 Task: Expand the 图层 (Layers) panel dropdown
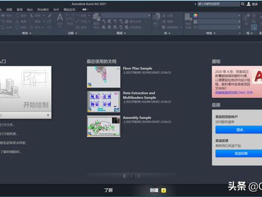coord(121,33)
